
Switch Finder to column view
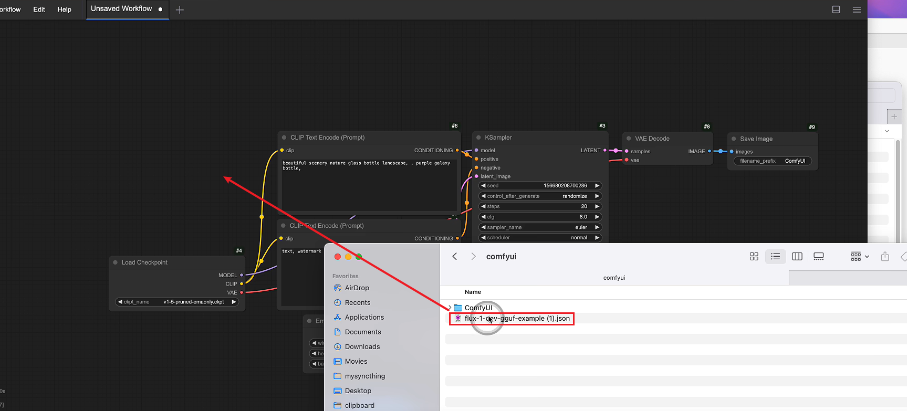797,257
